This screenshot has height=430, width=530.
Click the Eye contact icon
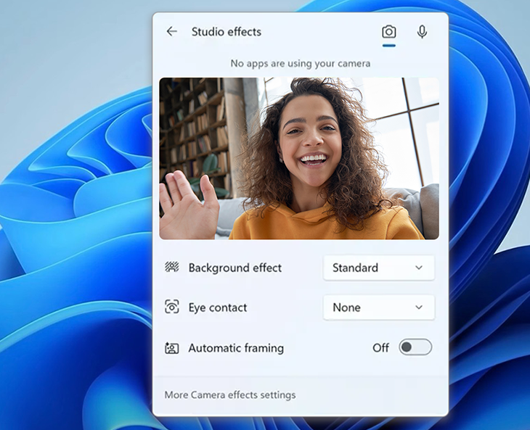click(172, 307)
